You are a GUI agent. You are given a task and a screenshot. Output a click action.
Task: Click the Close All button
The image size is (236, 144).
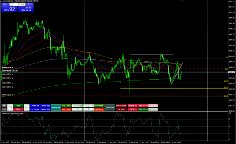pos(35,106)
